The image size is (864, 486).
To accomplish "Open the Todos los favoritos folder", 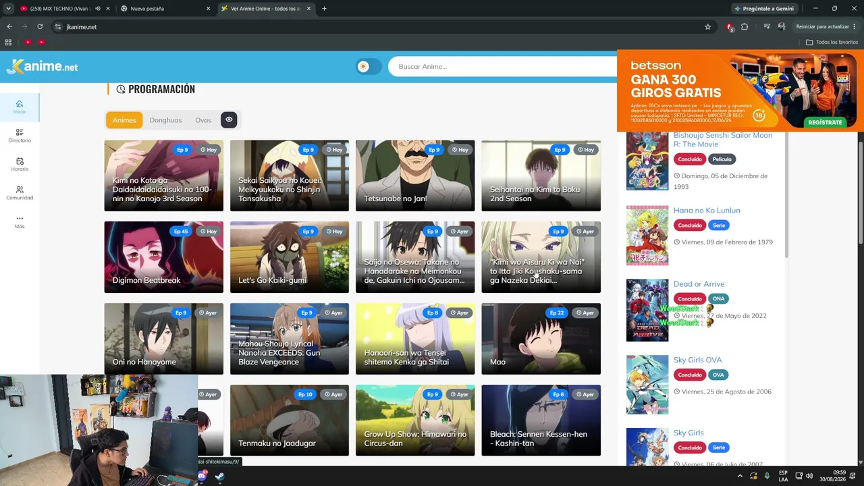I will tap(832, 42).
